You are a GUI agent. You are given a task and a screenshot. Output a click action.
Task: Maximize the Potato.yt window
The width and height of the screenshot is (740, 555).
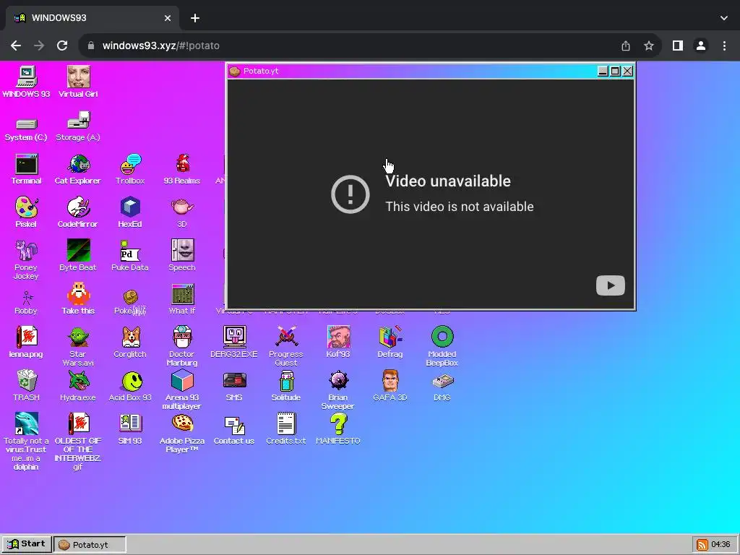point(615,72)
